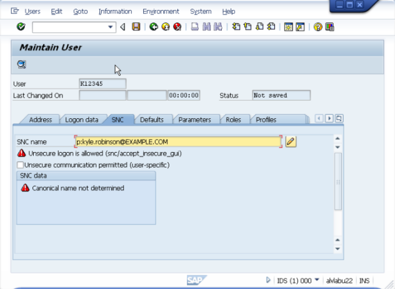The height and width of the screenshot is (289, 395).
Task: Click the 00:00:00 time field
Action: point(184,95)
